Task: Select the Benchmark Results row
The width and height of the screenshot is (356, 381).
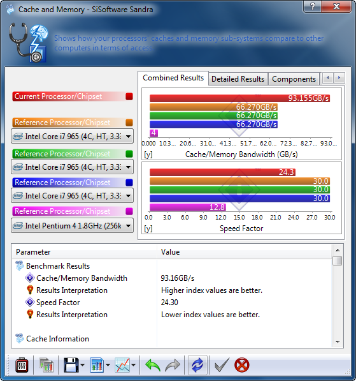Action: point(172,266)
